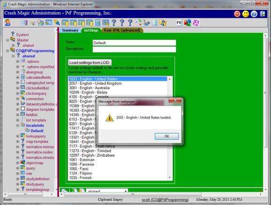Click the alias group arrows toolbar icon

139,23
